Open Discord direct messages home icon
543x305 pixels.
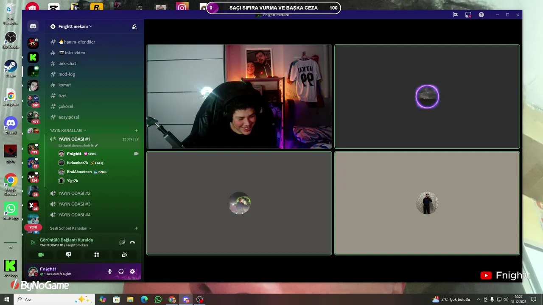tap(33, 26)
